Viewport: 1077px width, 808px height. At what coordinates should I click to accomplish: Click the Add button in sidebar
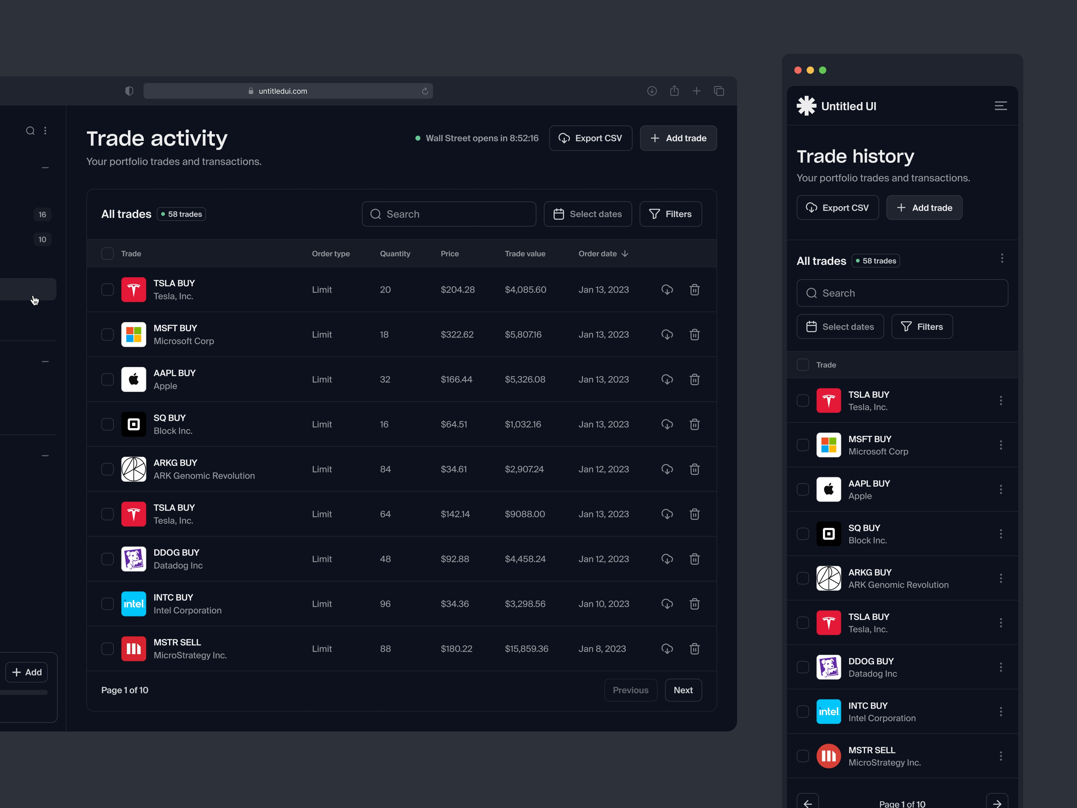[x=27, y=672]
